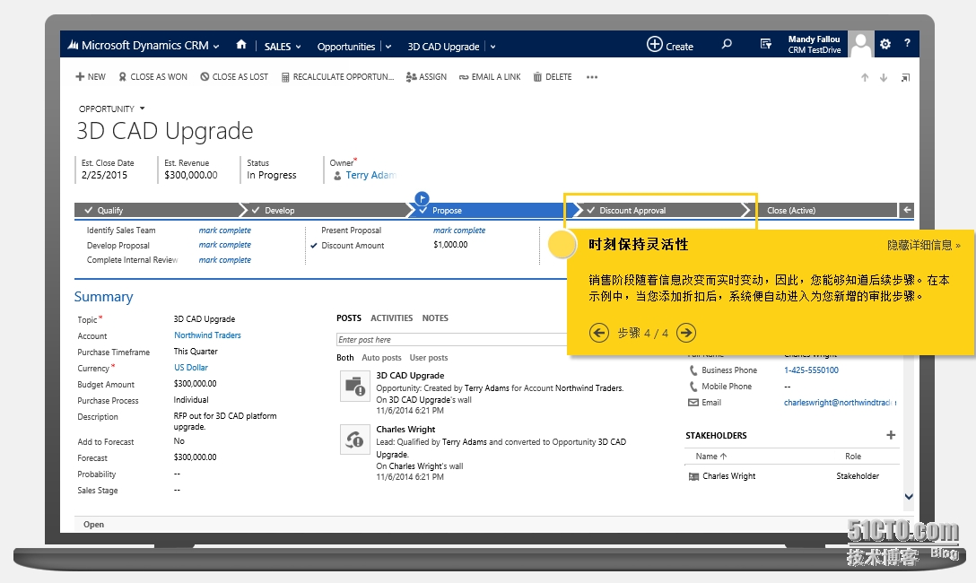Select Close (Active) stage
Image resolution: width=976 pixels, height=583 pixels.
(824, 210)
